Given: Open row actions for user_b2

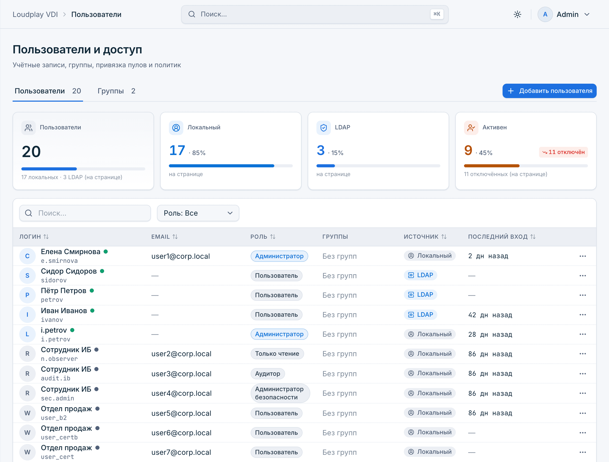Looking at the screenshot, I should [x=583, y=413].
